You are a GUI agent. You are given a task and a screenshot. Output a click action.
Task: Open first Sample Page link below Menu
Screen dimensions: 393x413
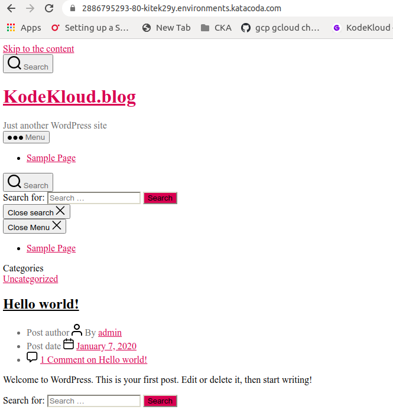click(51, 158)
